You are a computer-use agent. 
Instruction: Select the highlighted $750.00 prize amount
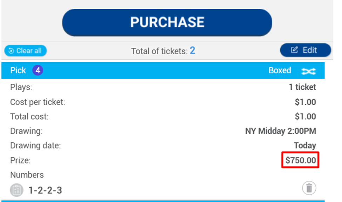coord(301,160)
